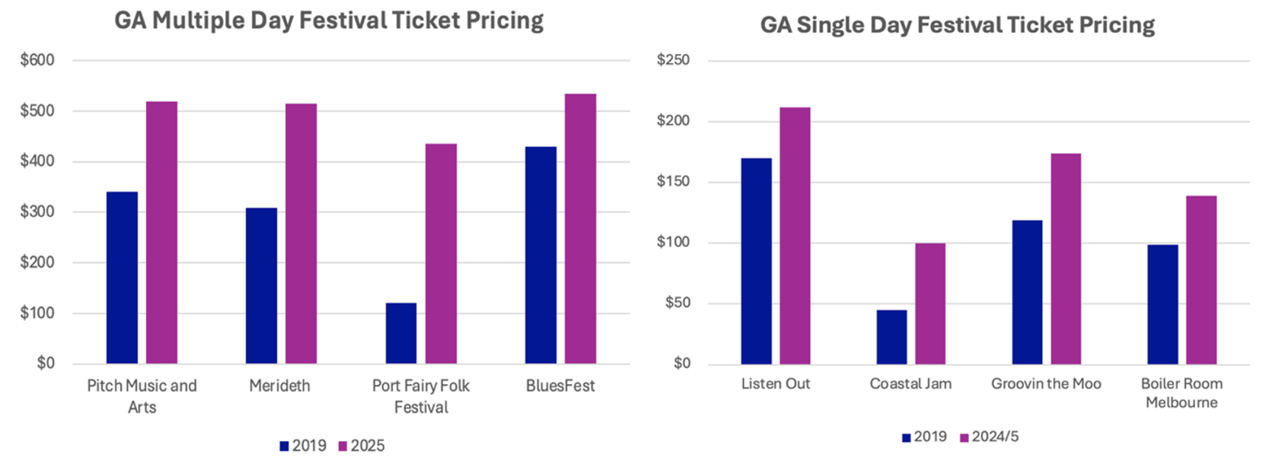
Task: Select the Listen Out 2024/5 purple bar
Action: click(x=795, y=236)
